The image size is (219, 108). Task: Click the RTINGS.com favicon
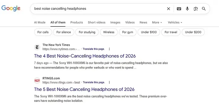pyautogui.click(x=37, y=81)
